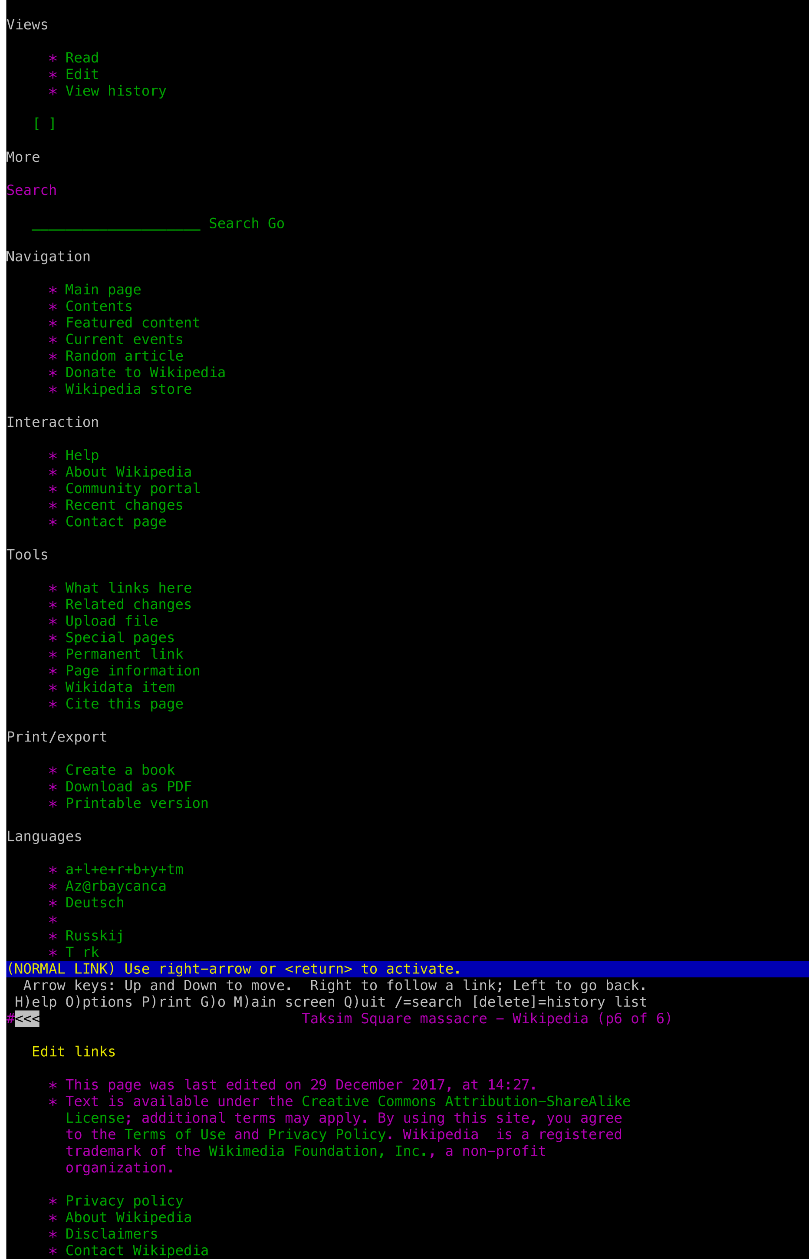
Task: Open the Create a book link
Action: [x=120, y=770]
